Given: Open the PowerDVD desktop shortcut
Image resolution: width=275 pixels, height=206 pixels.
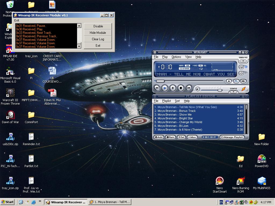Looking at the screenshot, I should (x=262, y=159).
